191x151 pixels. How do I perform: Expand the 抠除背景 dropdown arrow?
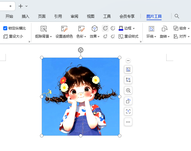click(x=51, y=36)
